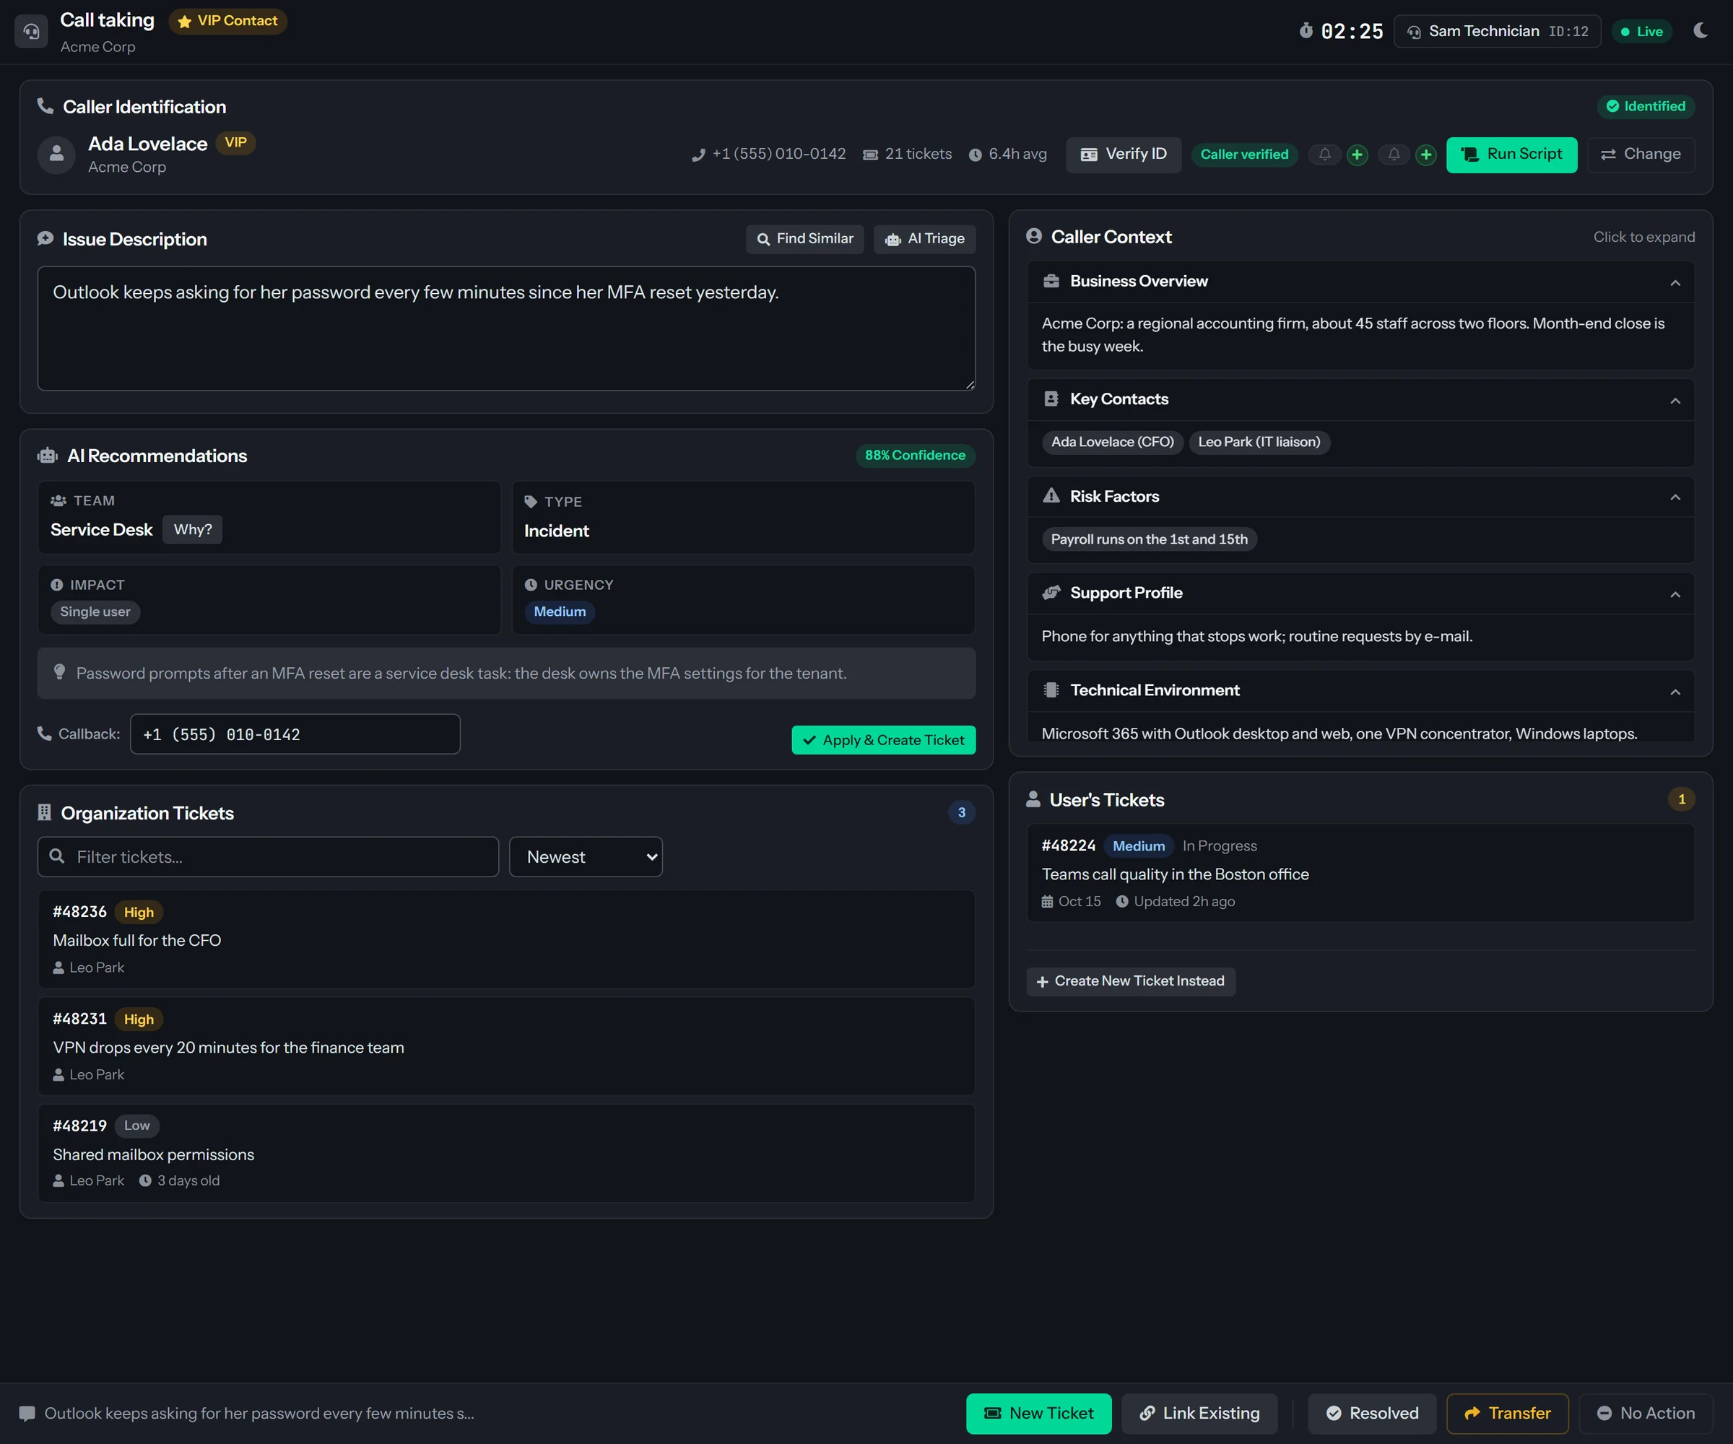1733x1444 pixels.
Task: Click the Medium urgency chip
Action: pyautogui.click(x=560, y=612)
